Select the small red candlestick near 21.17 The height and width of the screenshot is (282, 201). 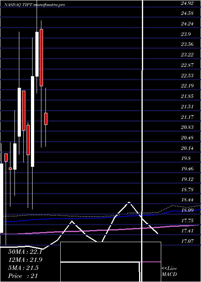click(x=46, y=119)
